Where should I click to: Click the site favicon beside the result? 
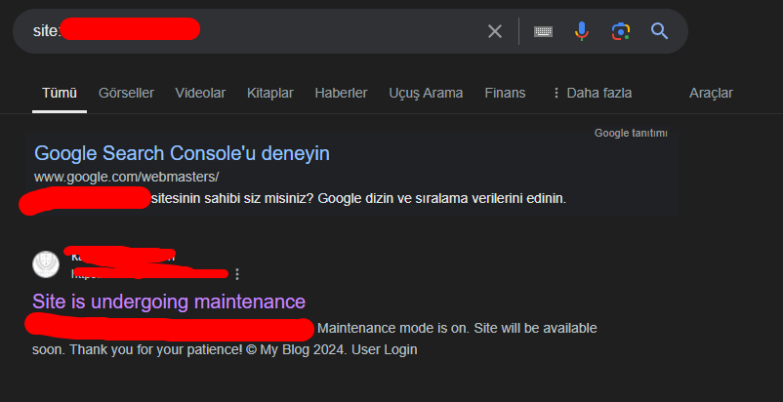click(46, 264)
